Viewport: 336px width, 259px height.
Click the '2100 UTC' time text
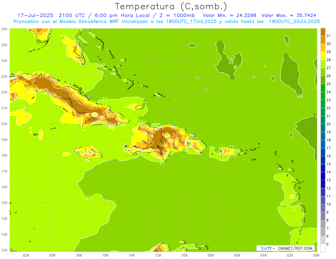point(71,15)
